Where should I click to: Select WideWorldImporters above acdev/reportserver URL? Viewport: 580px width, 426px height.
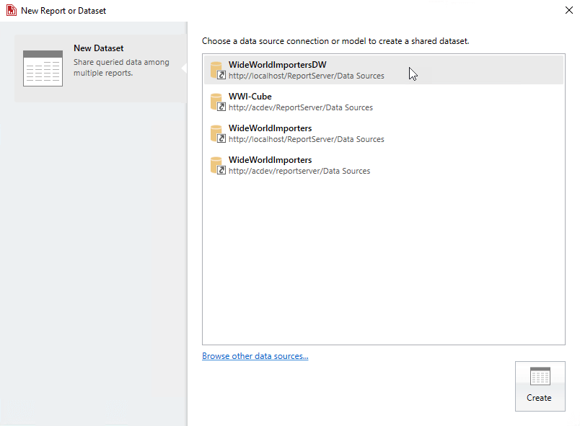(x=270, y=160)
